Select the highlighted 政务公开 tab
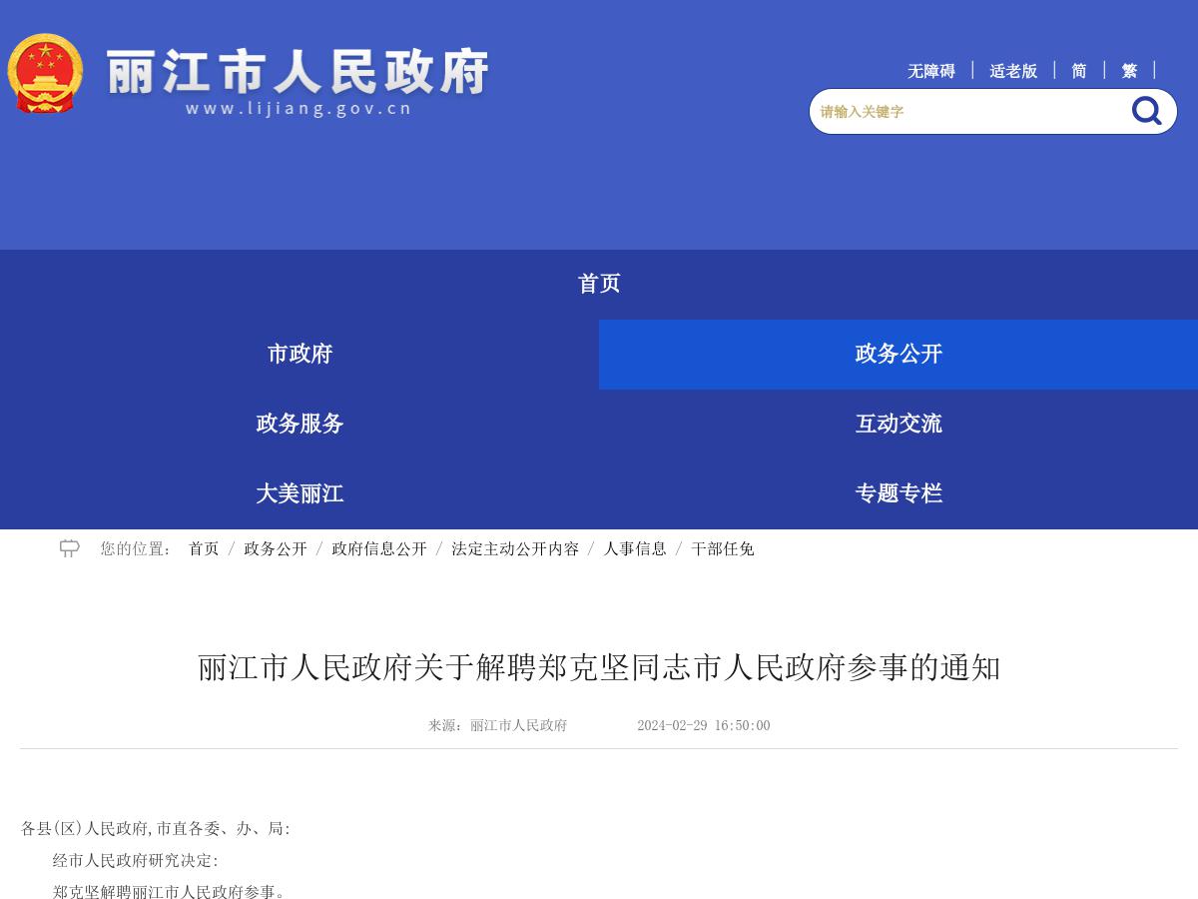 tap(898, 354)
